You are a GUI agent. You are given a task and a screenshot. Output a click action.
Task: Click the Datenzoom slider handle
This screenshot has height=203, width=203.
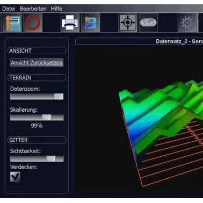click(x=59, y=97)
